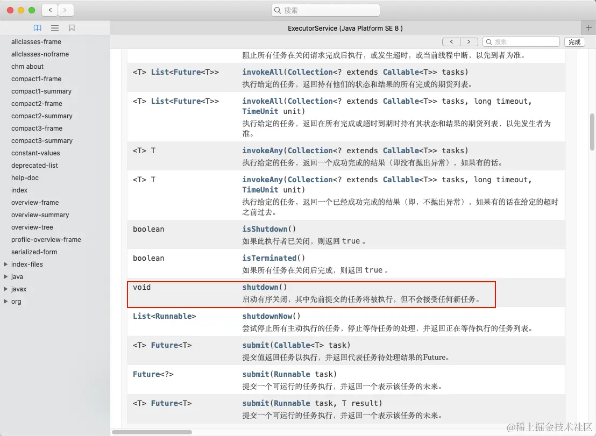The width and height of the screenshot is (596, 436).
Task: Open the shutdown() method link
Action: tap(260, 287)
